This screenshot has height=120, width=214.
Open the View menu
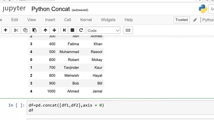31,20
